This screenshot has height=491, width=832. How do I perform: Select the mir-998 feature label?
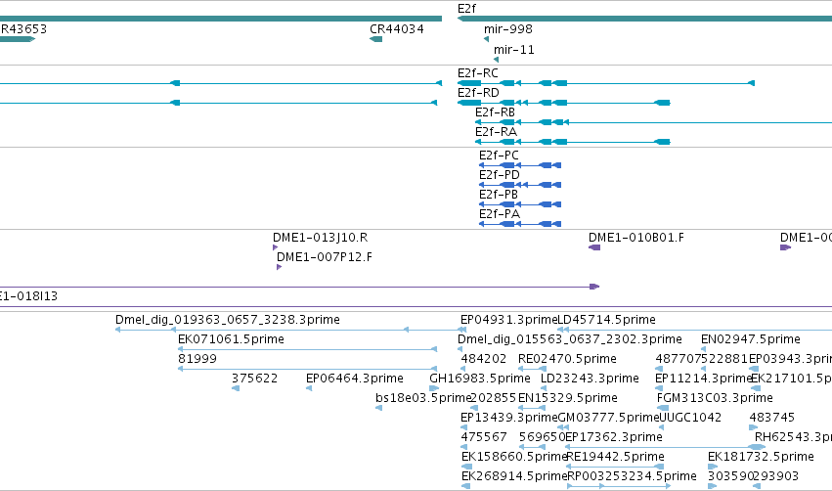click(507, 29)
